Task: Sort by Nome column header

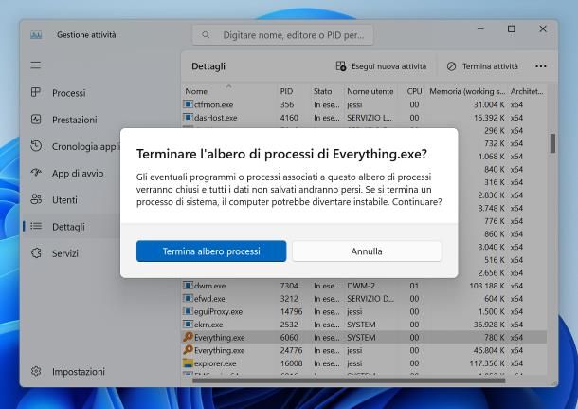Action: (196, 91)
